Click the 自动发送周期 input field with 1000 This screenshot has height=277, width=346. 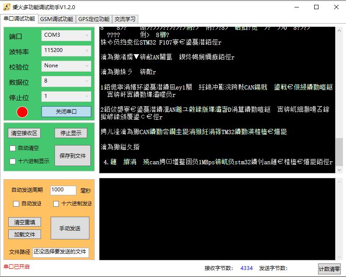(63, 190)
